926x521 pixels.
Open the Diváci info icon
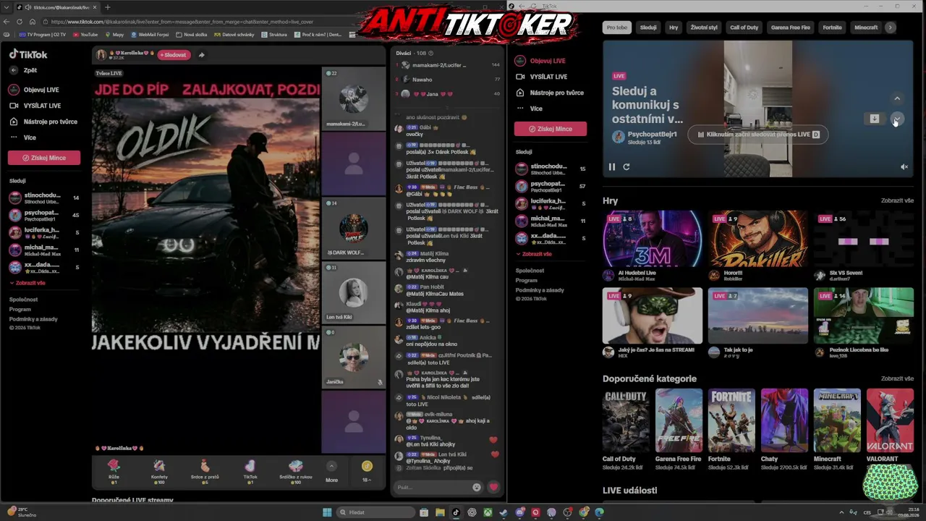pyautogui.click(x=430, y=53)
